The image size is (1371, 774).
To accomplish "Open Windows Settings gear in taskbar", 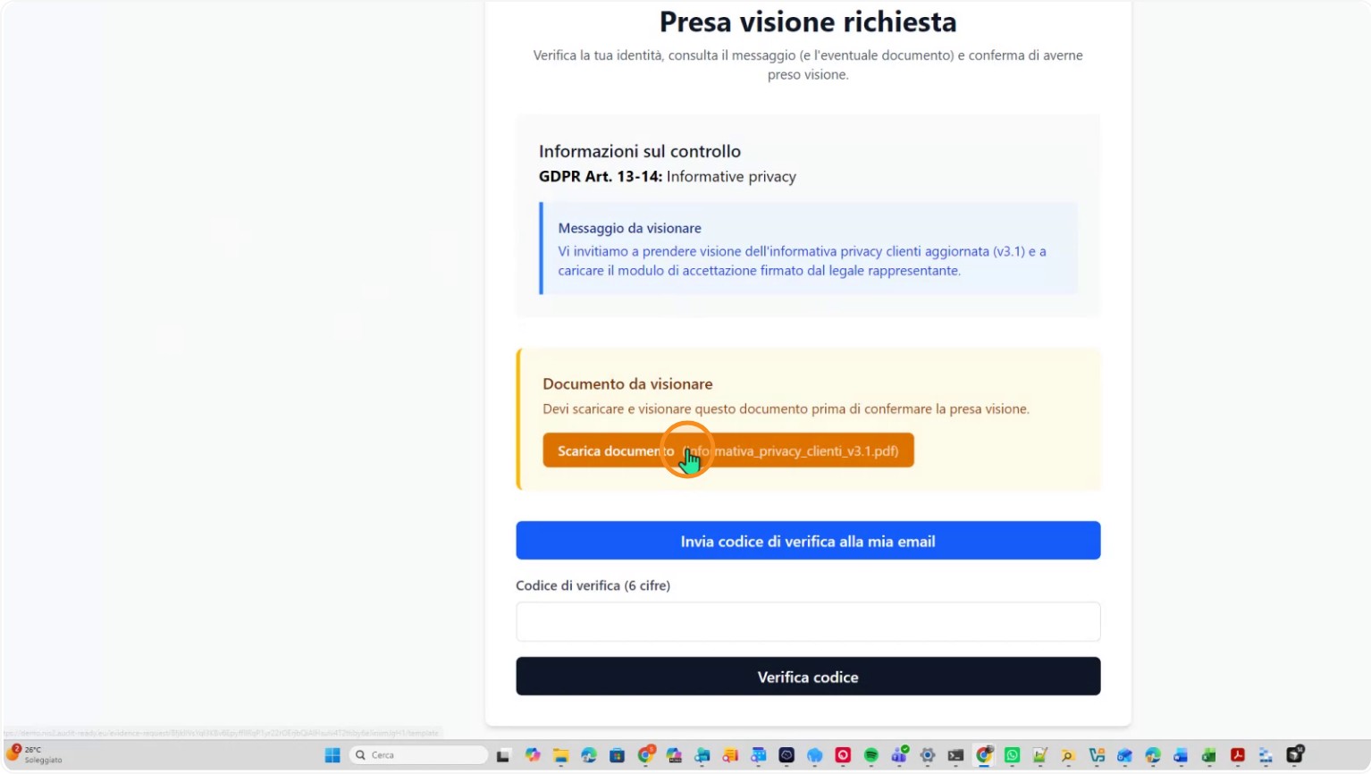I will click(927, 755).
